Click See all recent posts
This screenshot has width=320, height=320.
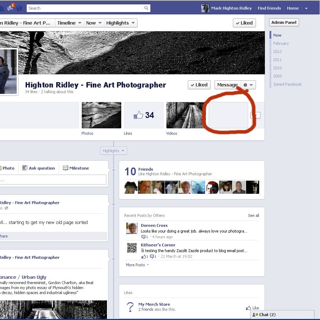point(253,215)
